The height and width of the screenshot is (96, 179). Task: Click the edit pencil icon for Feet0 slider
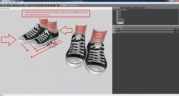pyautogui.click(x=113, y=30)
